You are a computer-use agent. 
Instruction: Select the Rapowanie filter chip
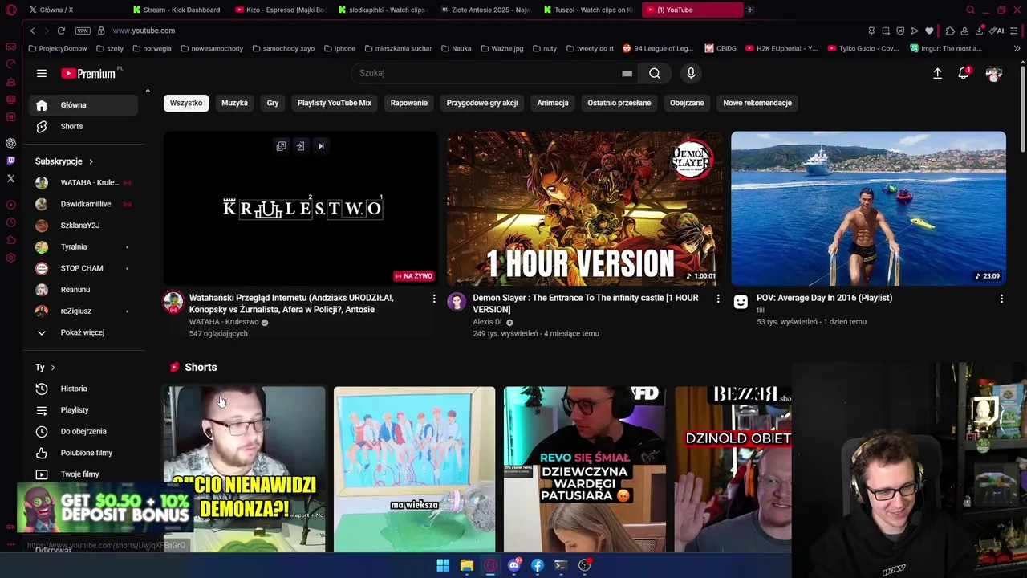pos(409,103)
